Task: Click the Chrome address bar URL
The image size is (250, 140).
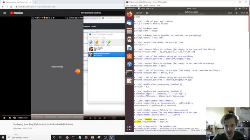Action: (x=37, y=7)
